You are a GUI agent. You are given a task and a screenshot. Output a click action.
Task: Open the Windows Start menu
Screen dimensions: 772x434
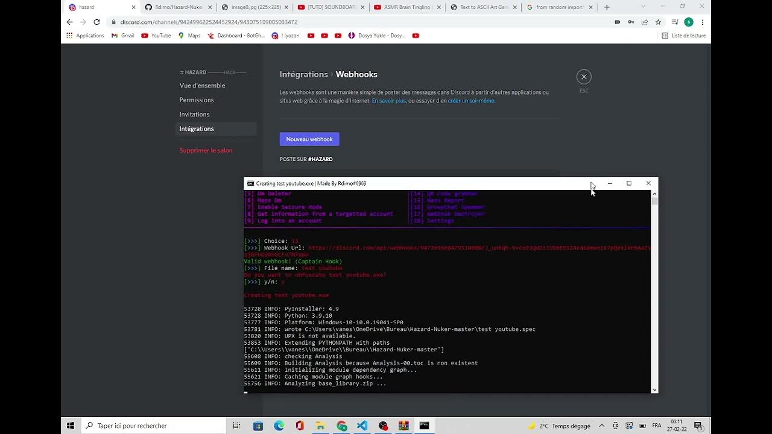pyautogui.click(x=70, y=426)
